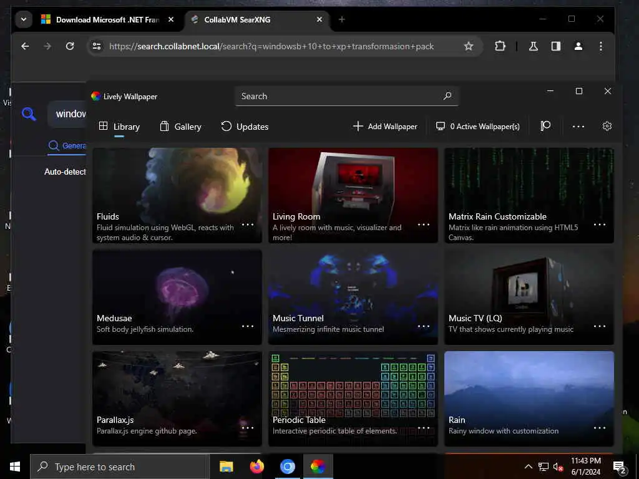Select the Fluids wallpaper thumbnail
639x479 pixels.
pyautogui.click(x=177, y=195)
